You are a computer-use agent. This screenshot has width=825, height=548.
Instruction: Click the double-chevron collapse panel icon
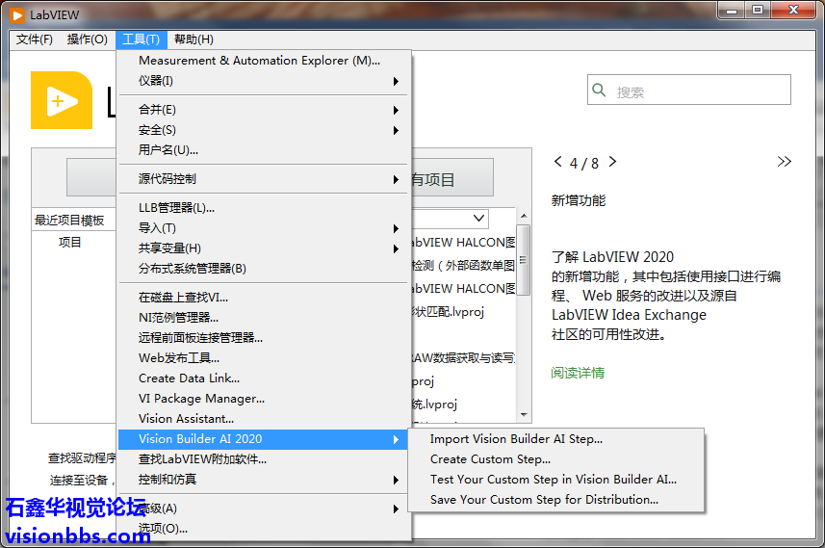785,162
